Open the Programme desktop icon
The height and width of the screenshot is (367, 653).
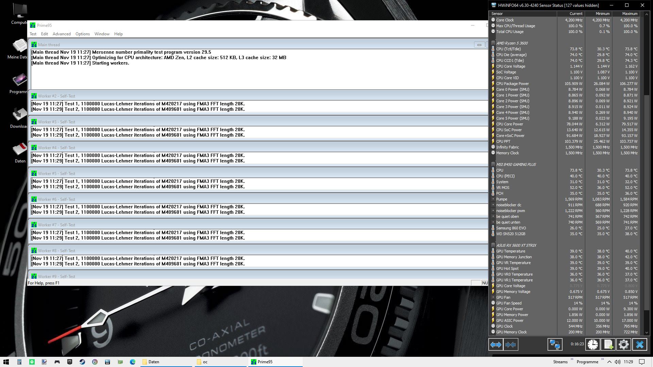19,83
